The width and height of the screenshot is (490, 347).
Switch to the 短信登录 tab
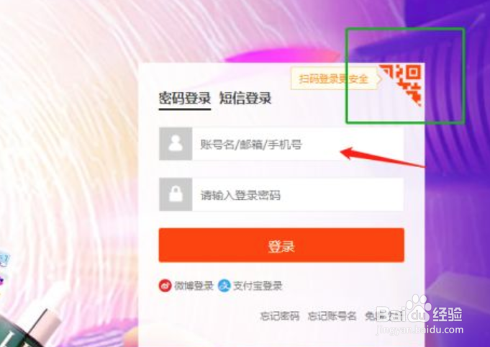[x=245, y=98]
